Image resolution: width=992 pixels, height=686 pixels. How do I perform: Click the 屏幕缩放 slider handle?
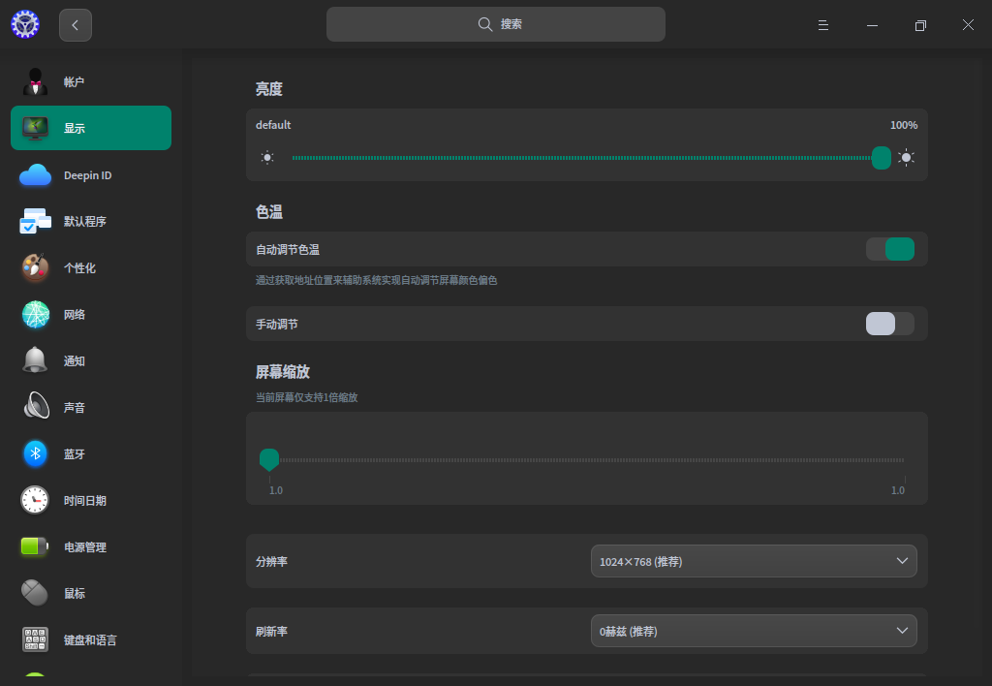coord(269,459)
